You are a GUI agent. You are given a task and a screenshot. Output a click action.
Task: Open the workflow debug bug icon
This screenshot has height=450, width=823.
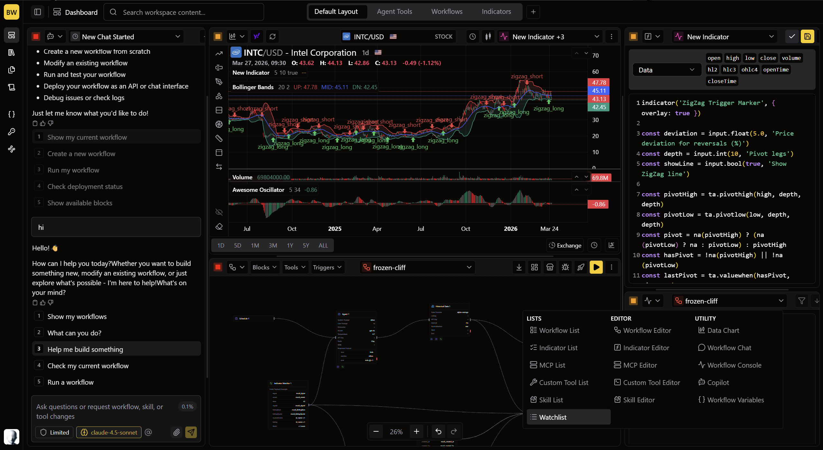[x=565, y=267]
